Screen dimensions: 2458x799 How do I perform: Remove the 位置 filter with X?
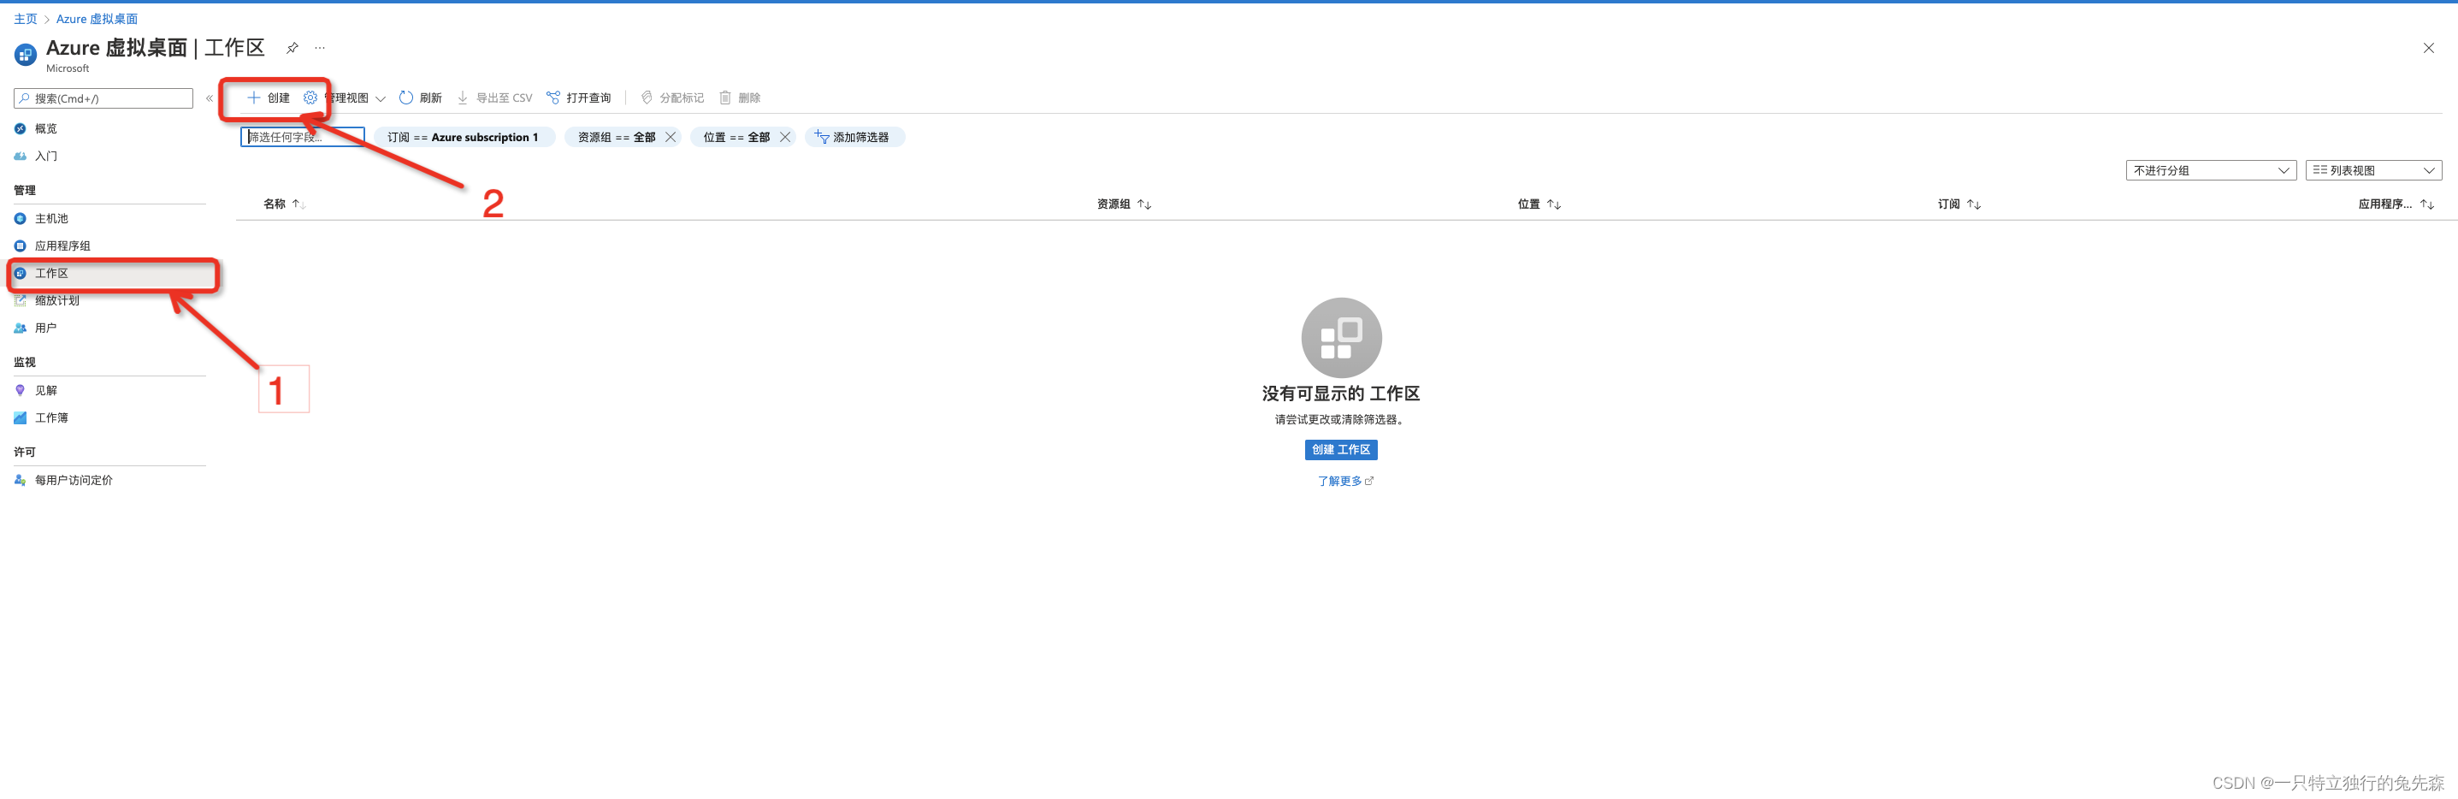point(785,137)
